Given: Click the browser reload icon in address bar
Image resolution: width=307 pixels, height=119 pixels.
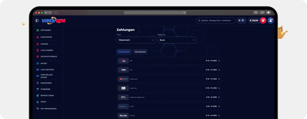Looking at the screenshot, I should [184, 12].
